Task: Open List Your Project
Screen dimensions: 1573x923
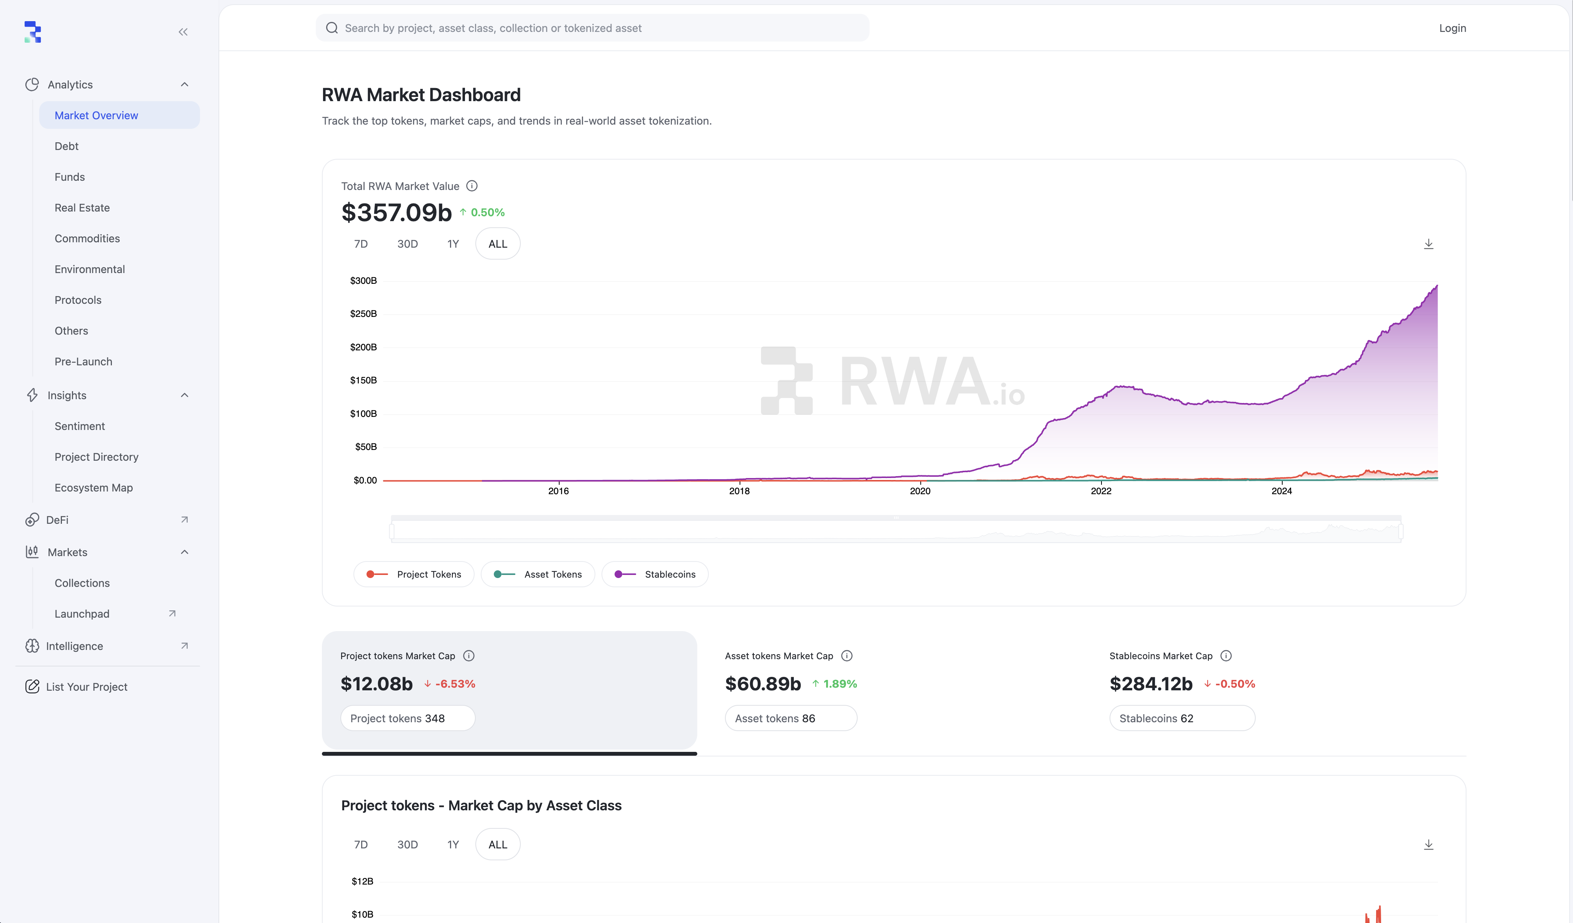Action: click(x=86, y=687)
